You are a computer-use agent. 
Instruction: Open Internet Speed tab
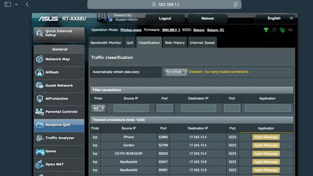pos(202,43)
